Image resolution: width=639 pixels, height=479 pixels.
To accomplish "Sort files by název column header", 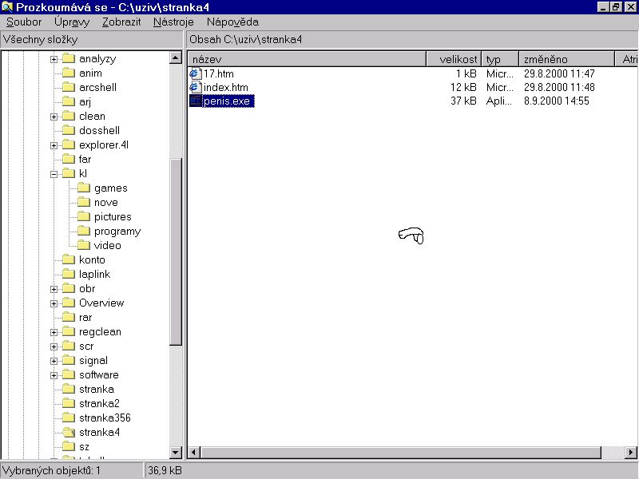I will [x=308, y=59].
